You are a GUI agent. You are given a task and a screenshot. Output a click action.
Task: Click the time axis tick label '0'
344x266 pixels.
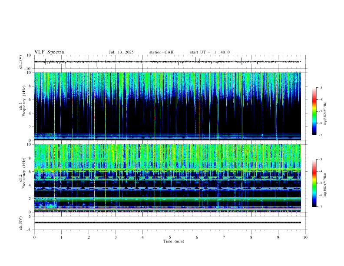[34, 237]
